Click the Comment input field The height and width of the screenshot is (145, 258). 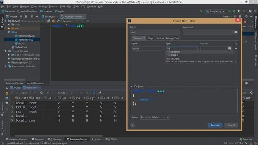[208, 32]
